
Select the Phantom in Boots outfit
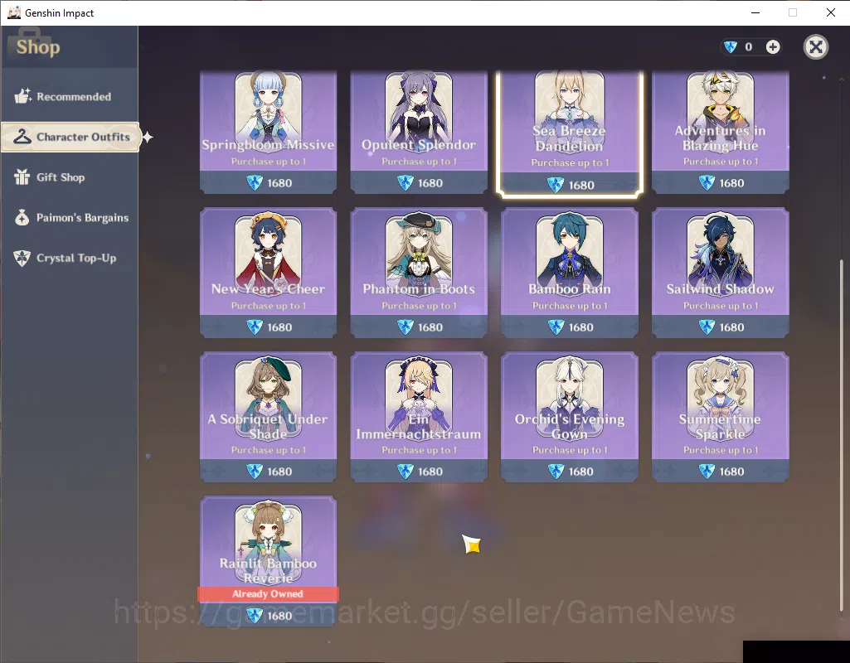[x=419, y=273]
